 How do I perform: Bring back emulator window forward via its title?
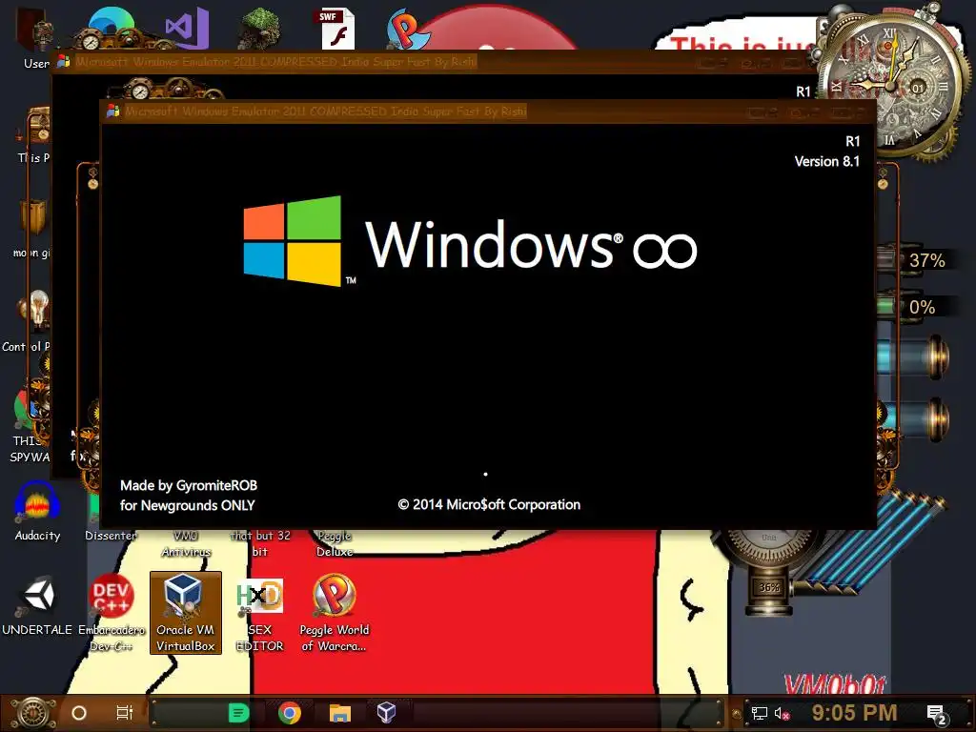click(x=275, y=62)
